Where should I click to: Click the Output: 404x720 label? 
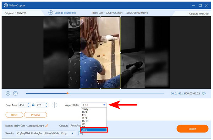point(199,14)
